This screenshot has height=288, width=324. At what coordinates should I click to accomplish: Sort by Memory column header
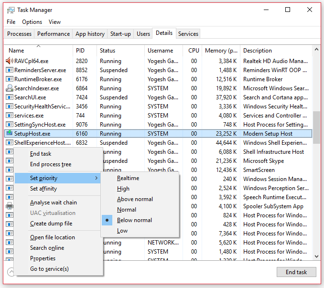point(221,50)
